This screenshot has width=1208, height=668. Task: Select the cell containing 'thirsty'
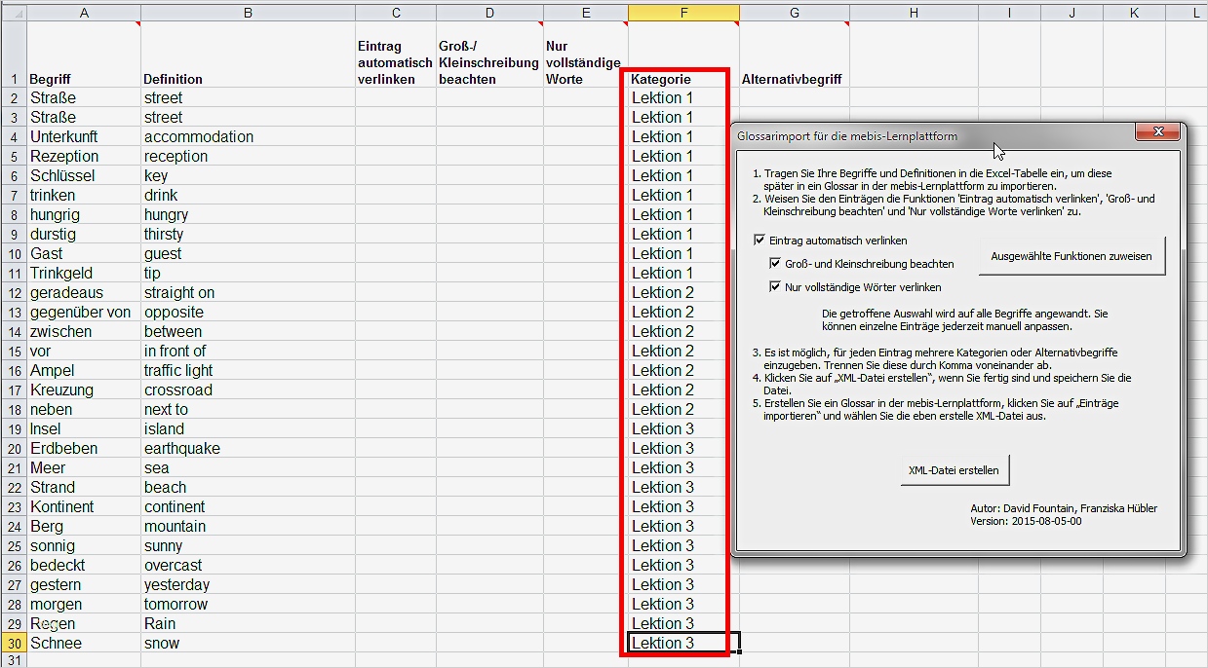[x=249, y=234]
